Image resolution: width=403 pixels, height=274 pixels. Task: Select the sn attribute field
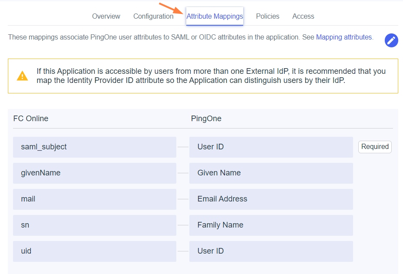coord(95,225)
